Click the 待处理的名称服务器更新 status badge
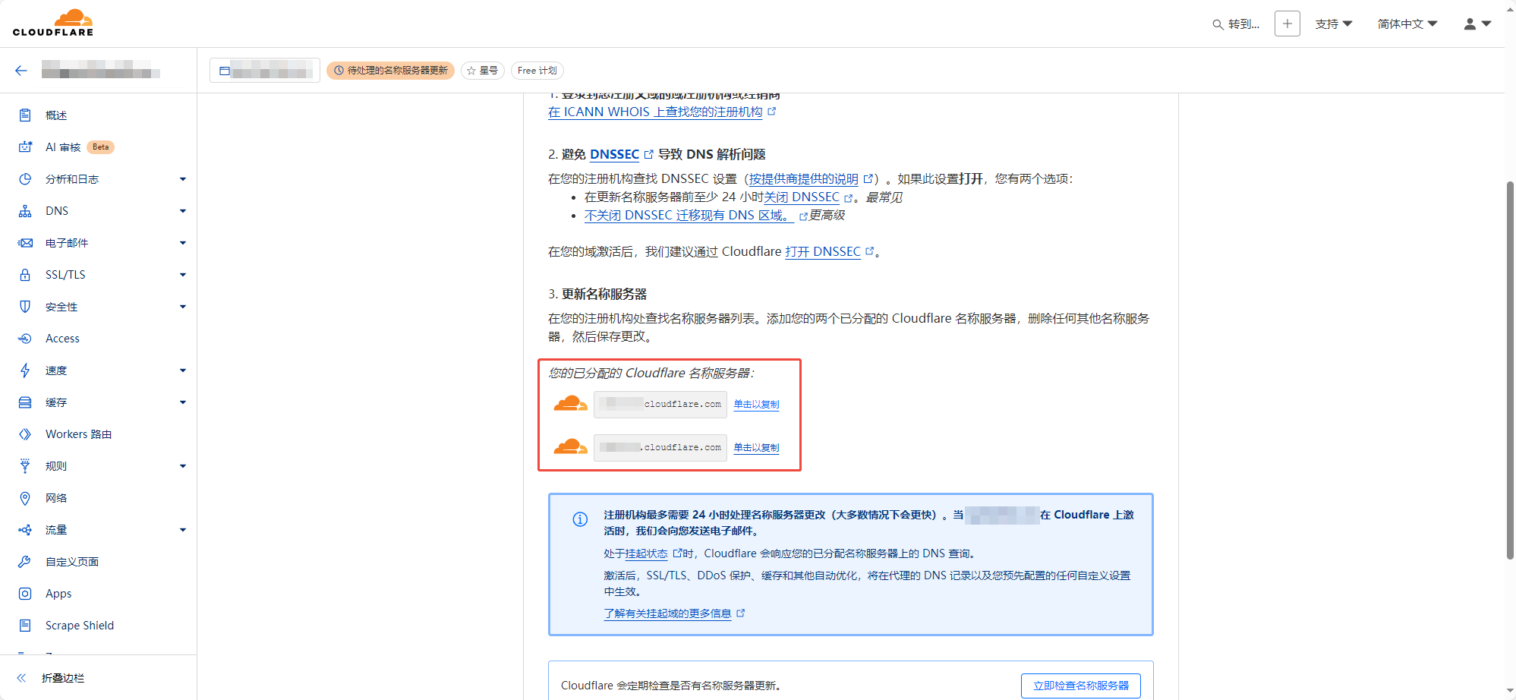Image resolution: width=1516 pixels, height=700 pixels. tap(391, 71)
